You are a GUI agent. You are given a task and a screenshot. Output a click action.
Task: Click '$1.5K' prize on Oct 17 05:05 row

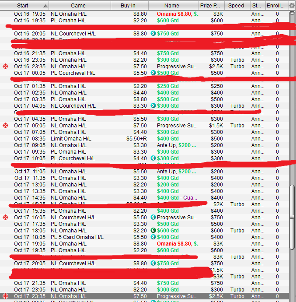click(x=216, y=126)
